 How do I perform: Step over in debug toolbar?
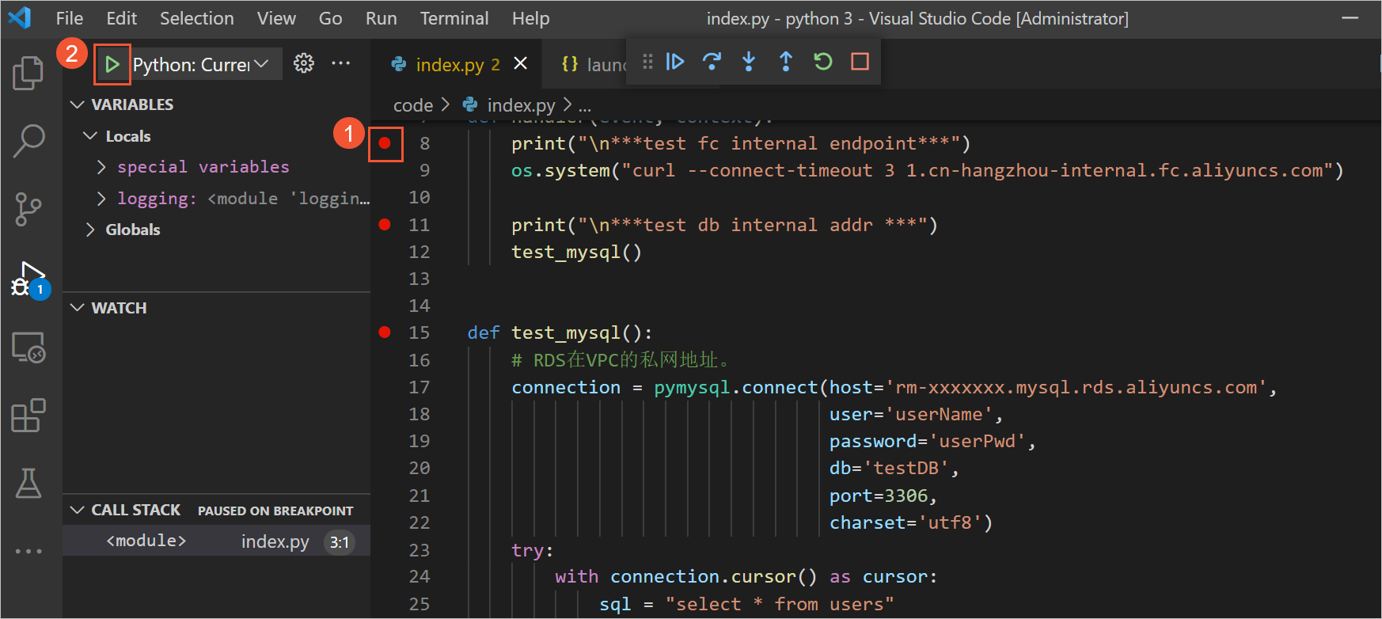(x=712, y=62)
